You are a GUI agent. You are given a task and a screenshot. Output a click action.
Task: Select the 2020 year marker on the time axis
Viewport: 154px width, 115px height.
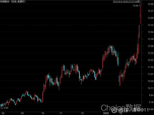106,113
